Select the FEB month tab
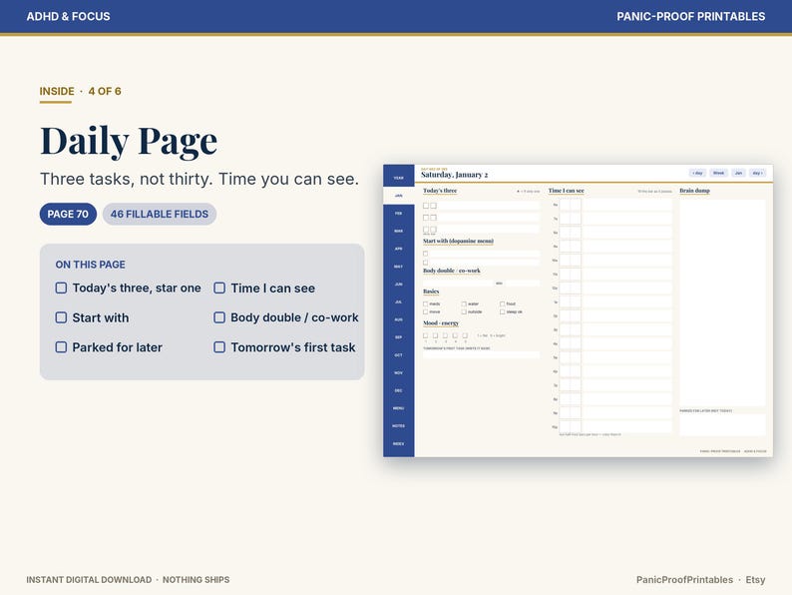Screen dimensions: 792x595 (x=399, y=214)
